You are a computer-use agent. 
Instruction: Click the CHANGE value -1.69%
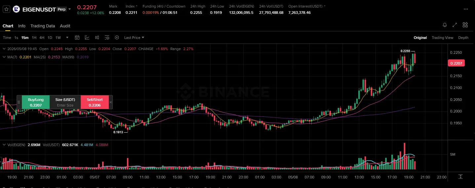tap(162, 49)
